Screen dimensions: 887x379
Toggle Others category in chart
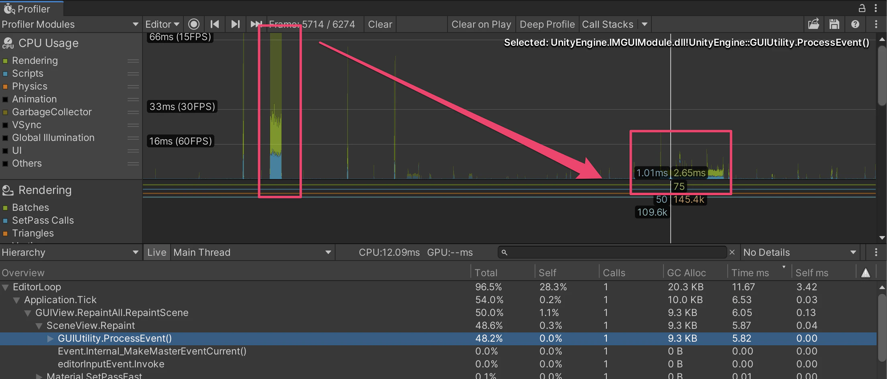5,164
